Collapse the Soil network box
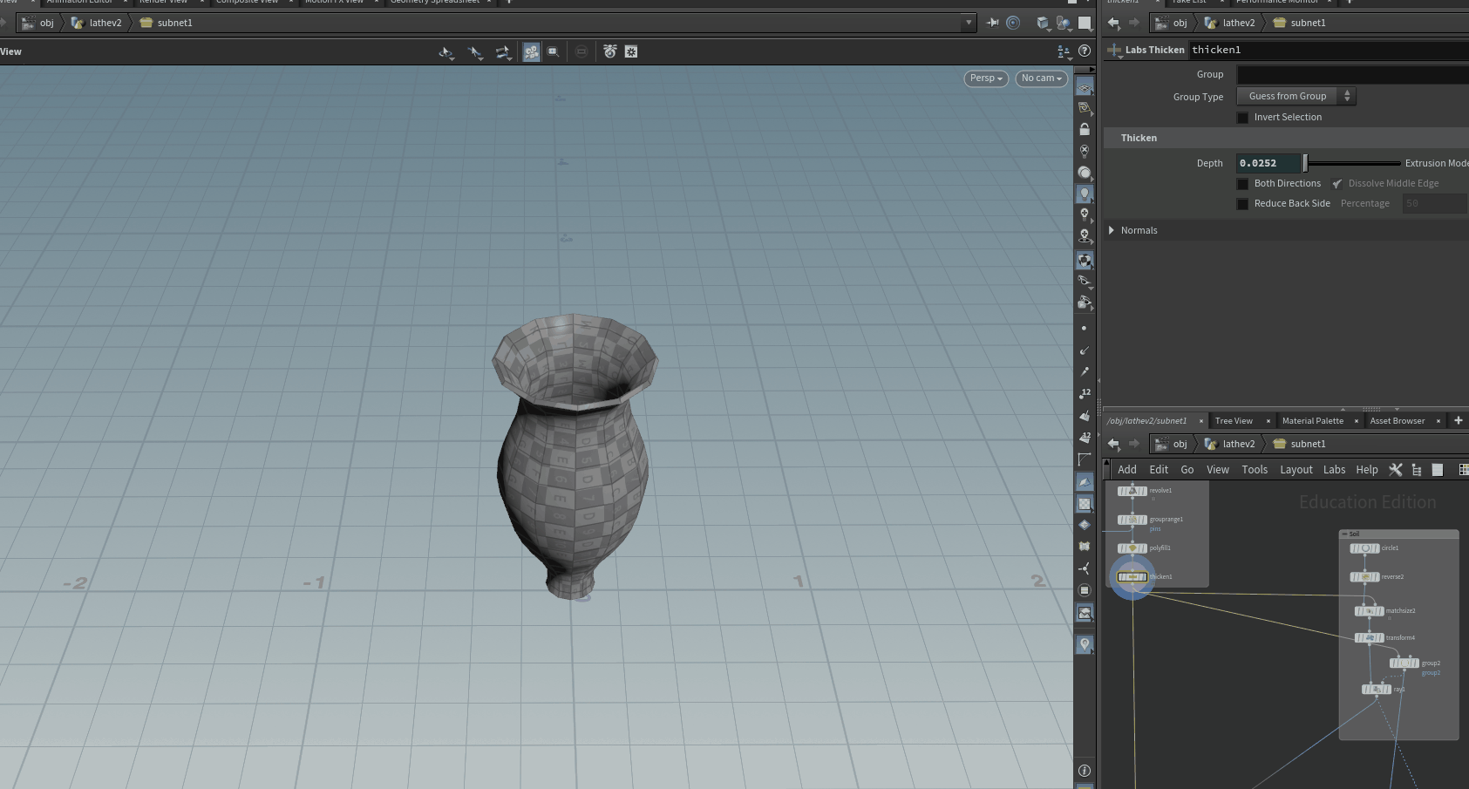Image resolution: width=1469 pixels, height=789 pixels. pyautogui.click(x=1345, y=534)
